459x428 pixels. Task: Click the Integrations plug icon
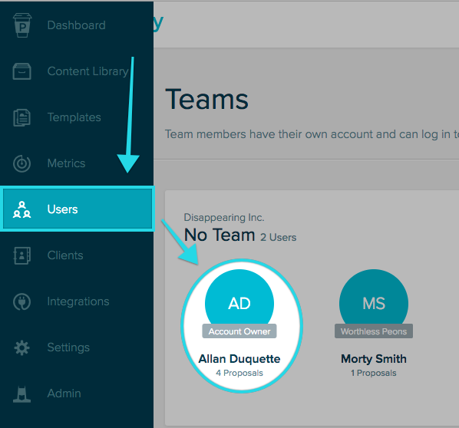pyautogui.click(x=22, y=301)
